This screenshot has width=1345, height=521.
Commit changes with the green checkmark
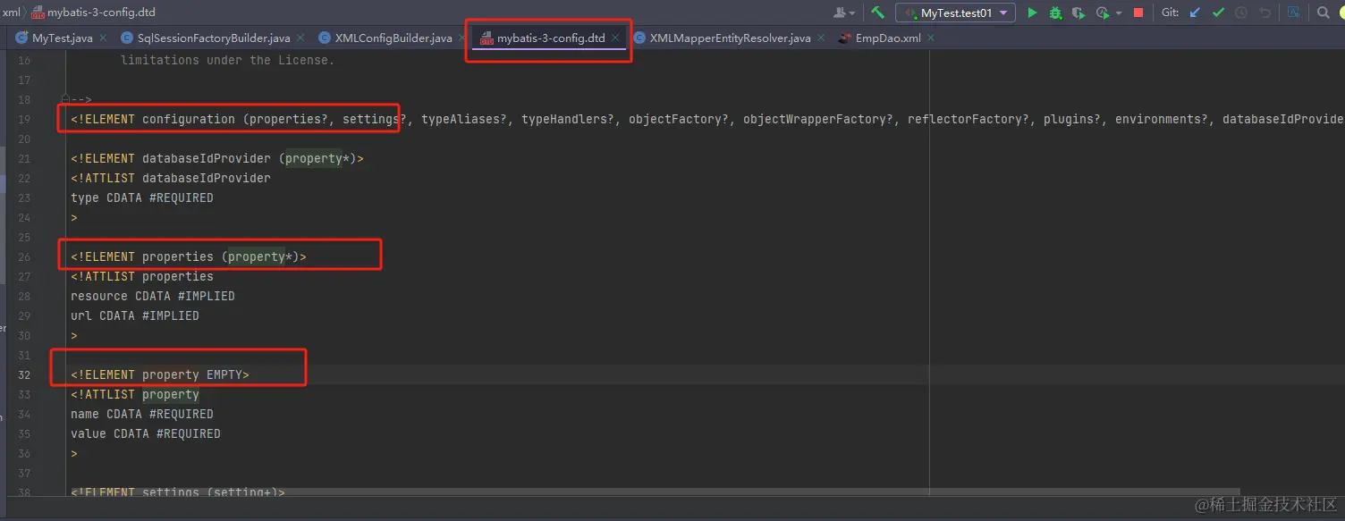click(x=1218, y=13)
